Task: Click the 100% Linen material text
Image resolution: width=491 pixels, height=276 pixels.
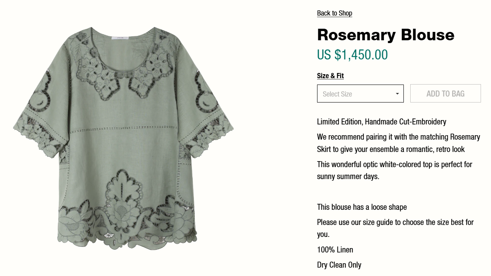Action: coord(335,250)
